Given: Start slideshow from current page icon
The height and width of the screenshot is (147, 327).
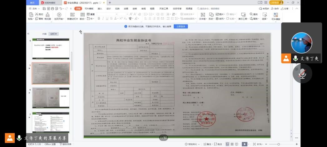Looking at the screenshot, I should [59, 15].
